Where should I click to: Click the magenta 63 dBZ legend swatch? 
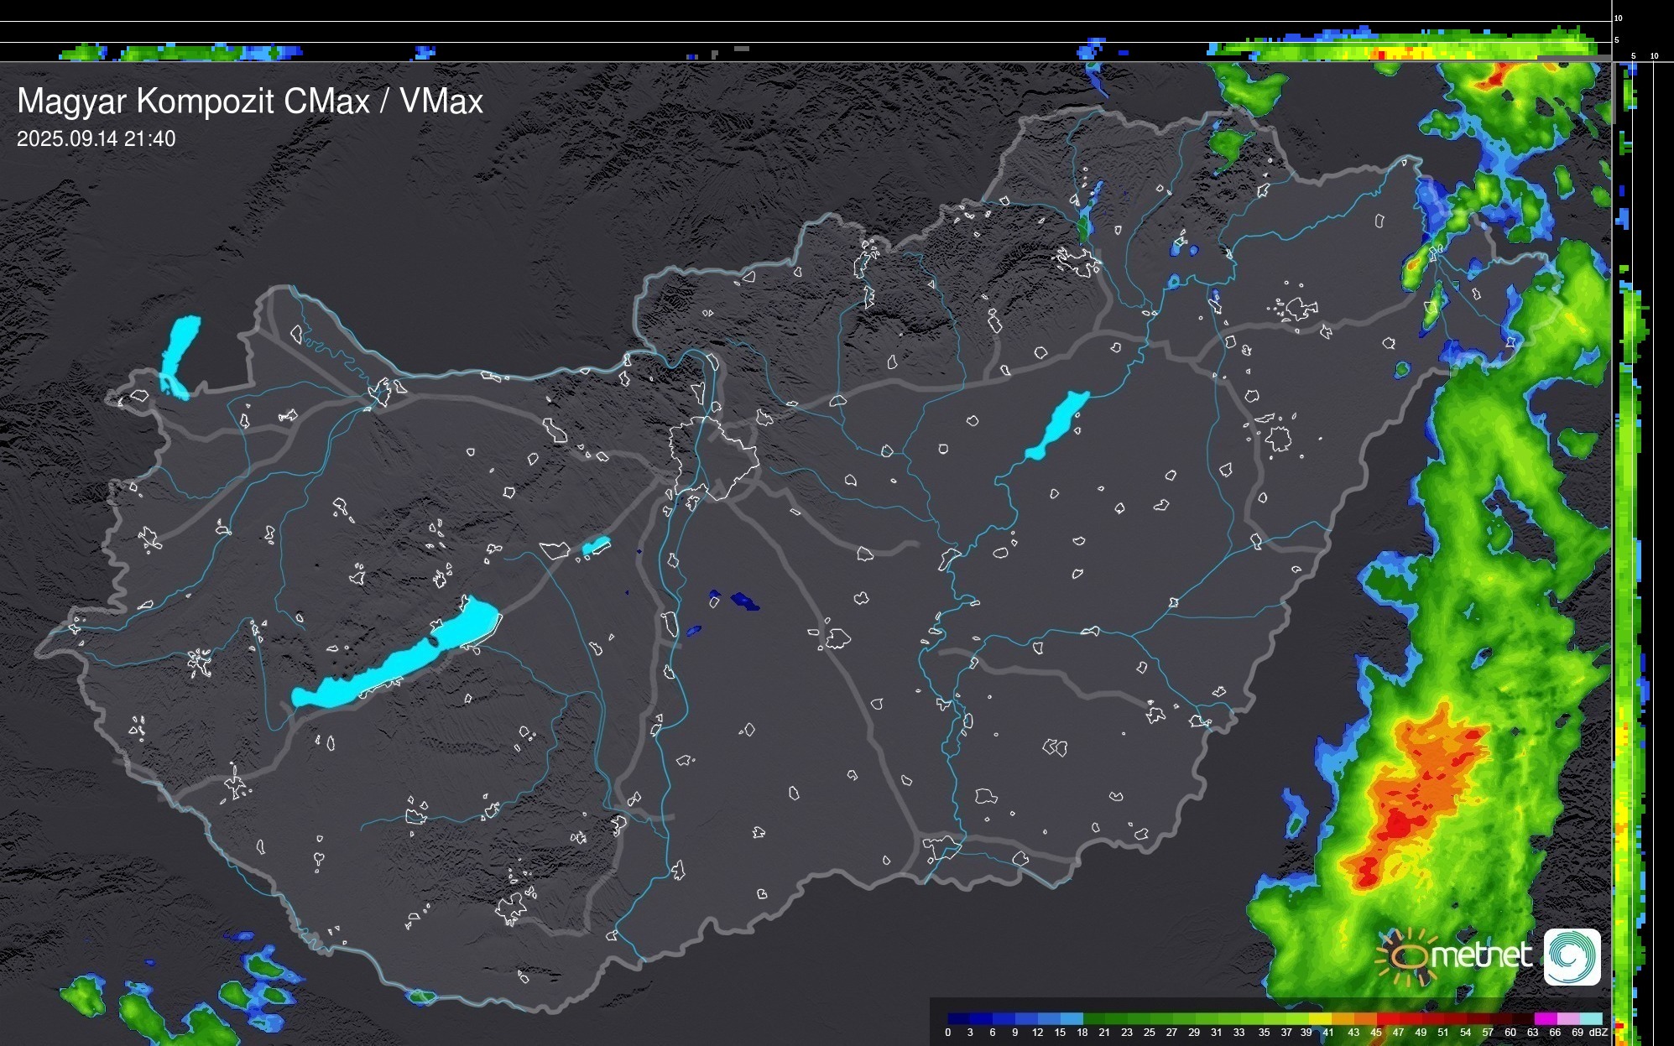[1545, 1019]
